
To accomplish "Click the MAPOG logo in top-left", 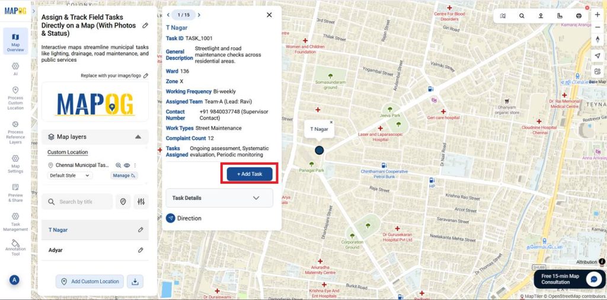I will (x=15, y=11).
